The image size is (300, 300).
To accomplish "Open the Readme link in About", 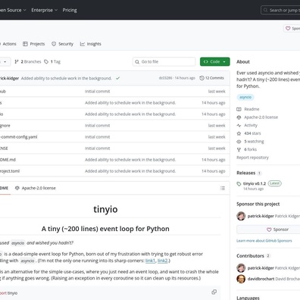I will tap(252, 109).
